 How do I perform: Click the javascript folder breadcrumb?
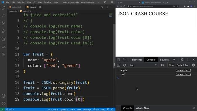click(x=13, y=11)
